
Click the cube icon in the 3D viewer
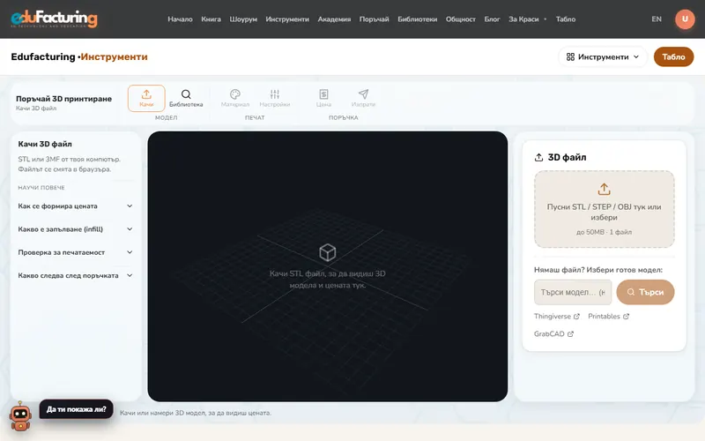pyautogui.click(x=327, y=252)
